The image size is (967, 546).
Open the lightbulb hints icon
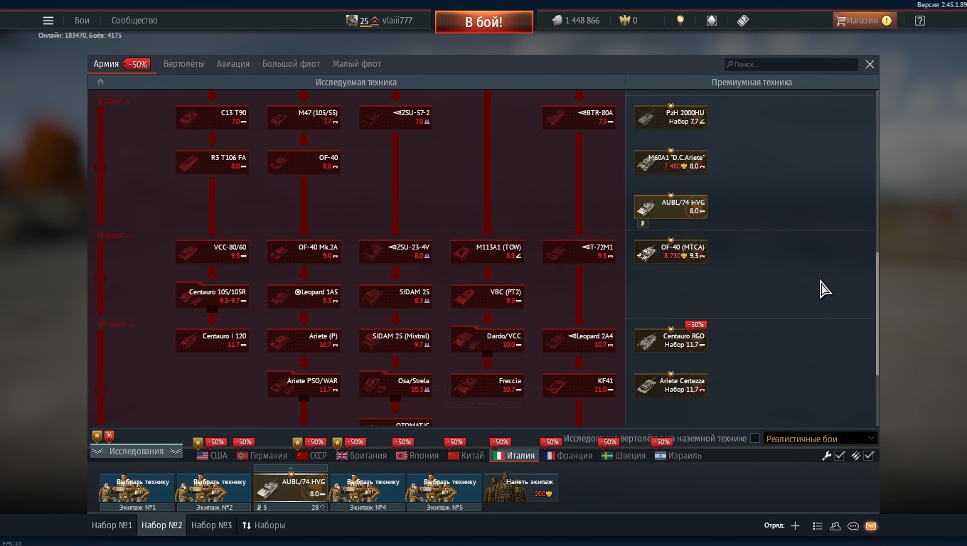(680, 21)
